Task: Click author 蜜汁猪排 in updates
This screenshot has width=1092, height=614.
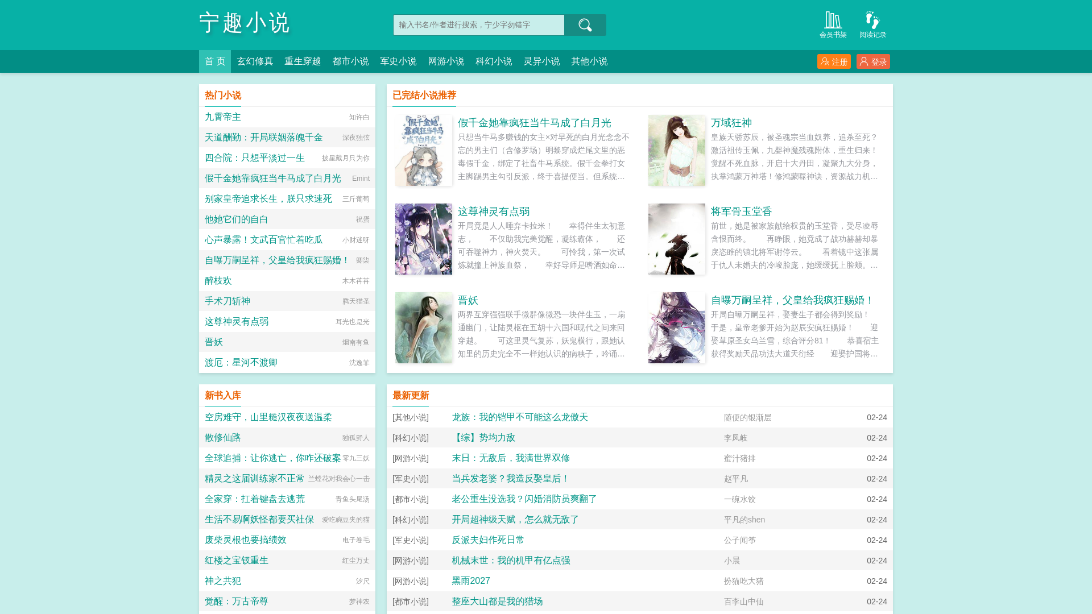Action: (739, 458)
